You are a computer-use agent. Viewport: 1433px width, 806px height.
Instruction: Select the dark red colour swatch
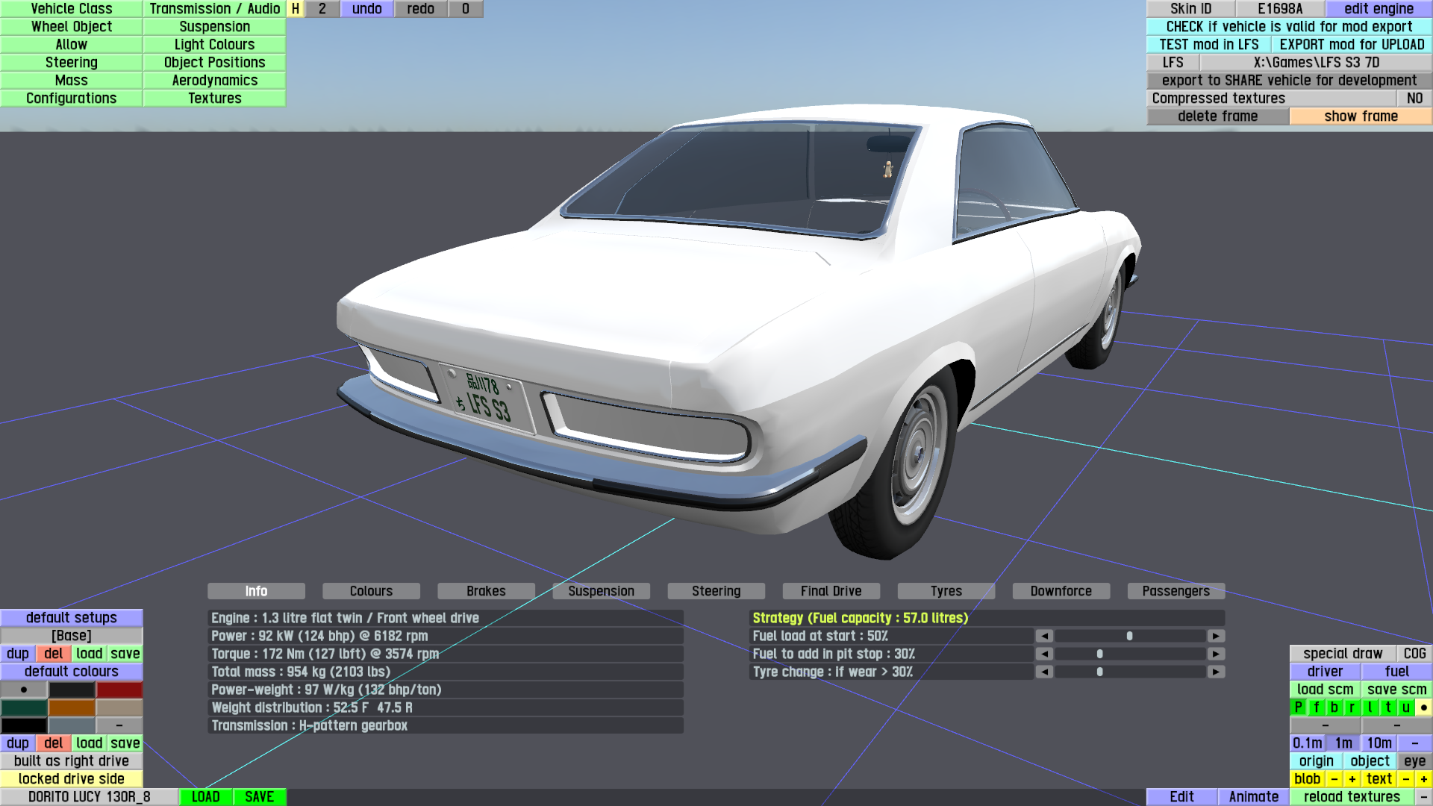point(119,690)
